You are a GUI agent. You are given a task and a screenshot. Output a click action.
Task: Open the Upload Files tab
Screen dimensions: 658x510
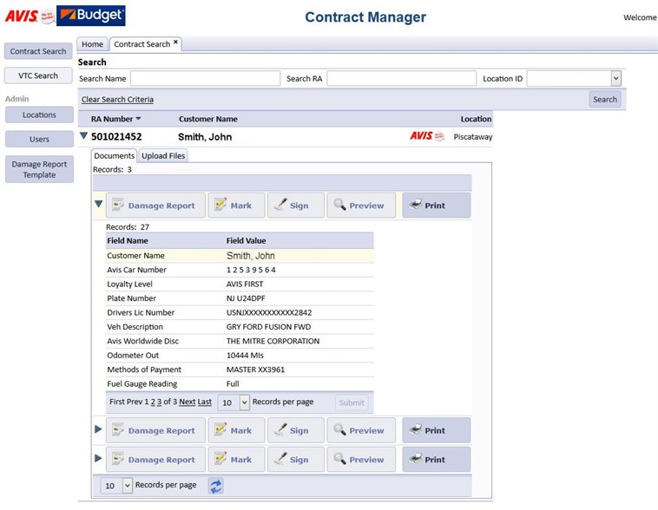pyautogui.click(x=163, y=155)
